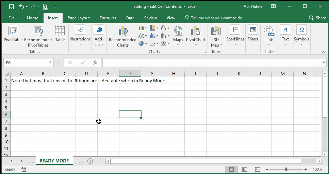Expand the Text group
The width and height of the screenshot is (329, 174).
[x=285, y=36]
